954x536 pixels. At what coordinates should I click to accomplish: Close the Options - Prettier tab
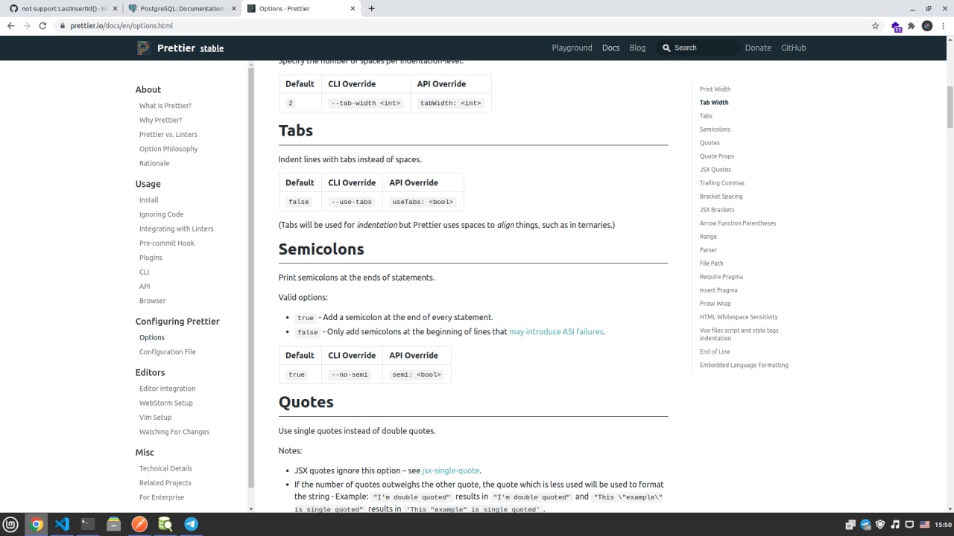353,8
